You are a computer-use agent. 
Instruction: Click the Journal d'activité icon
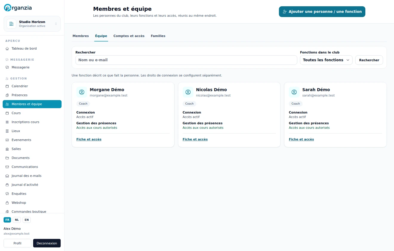pyautogui.click(x=7, y=185)
